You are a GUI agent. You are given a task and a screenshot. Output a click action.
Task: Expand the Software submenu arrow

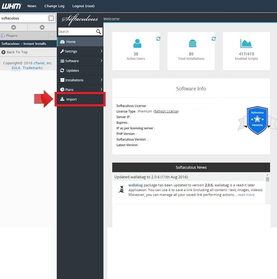point(101,61)
